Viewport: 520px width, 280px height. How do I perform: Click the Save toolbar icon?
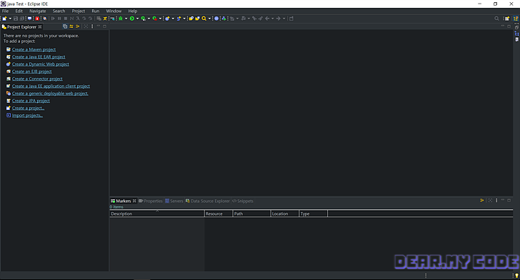click(16, 19)
